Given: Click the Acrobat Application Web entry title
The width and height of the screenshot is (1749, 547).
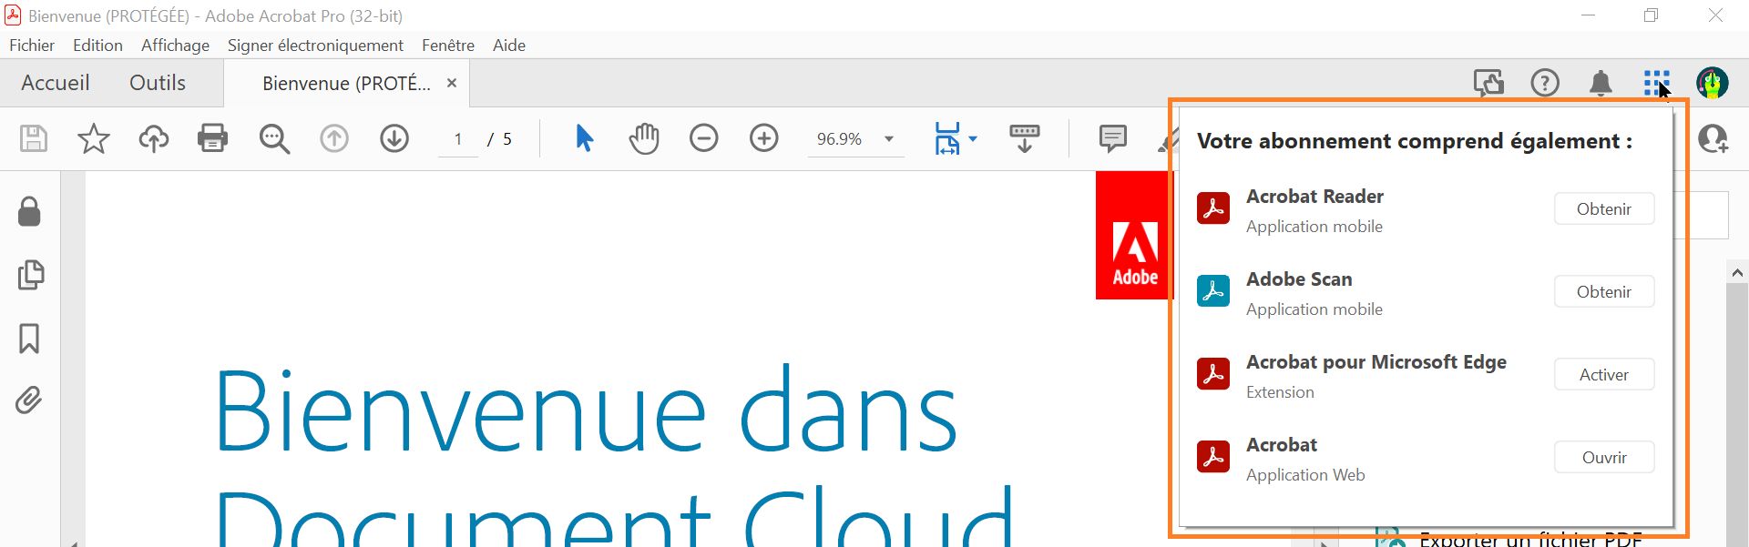Looking at the screenshot, I should point(1282,444).
